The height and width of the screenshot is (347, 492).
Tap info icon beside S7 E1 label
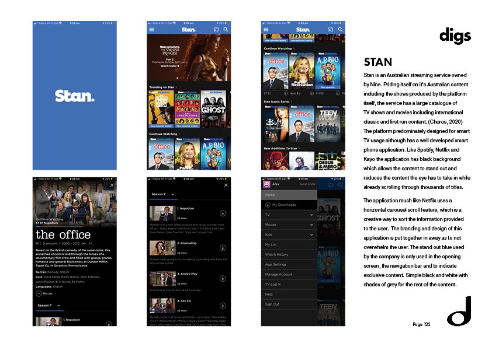[x=286, y=93]
